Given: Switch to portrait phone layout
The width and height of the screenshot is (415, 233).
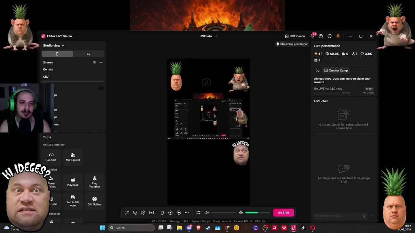Looking at the screenshot, I should click(x=57, y=54).
